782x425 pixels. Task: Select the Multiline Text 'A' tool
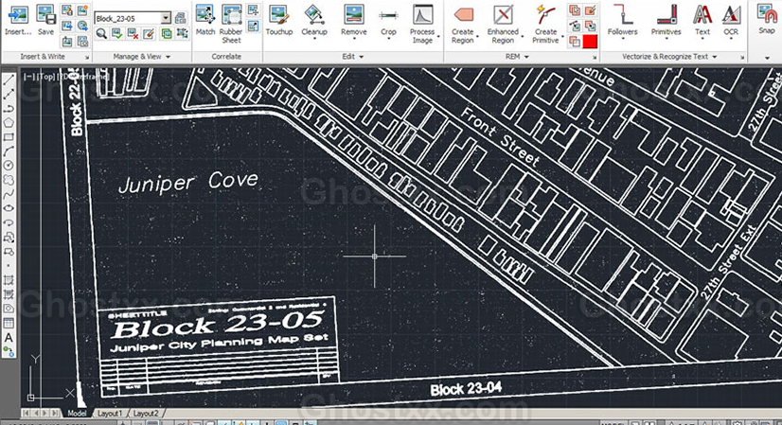pos(9,338)
